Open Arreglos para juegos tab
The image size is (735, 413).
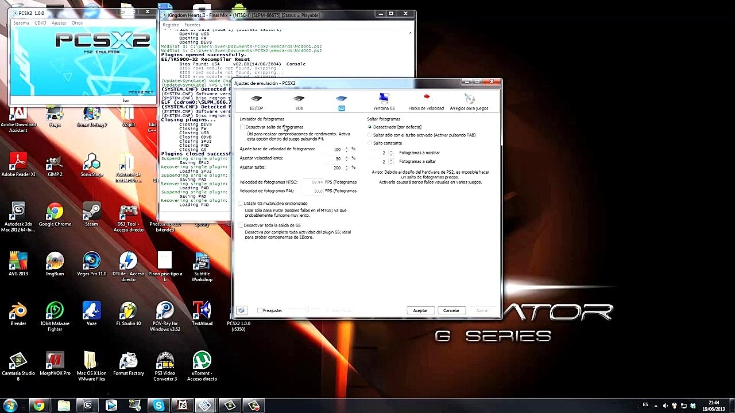pyautogui.click(x=469, y=103)
